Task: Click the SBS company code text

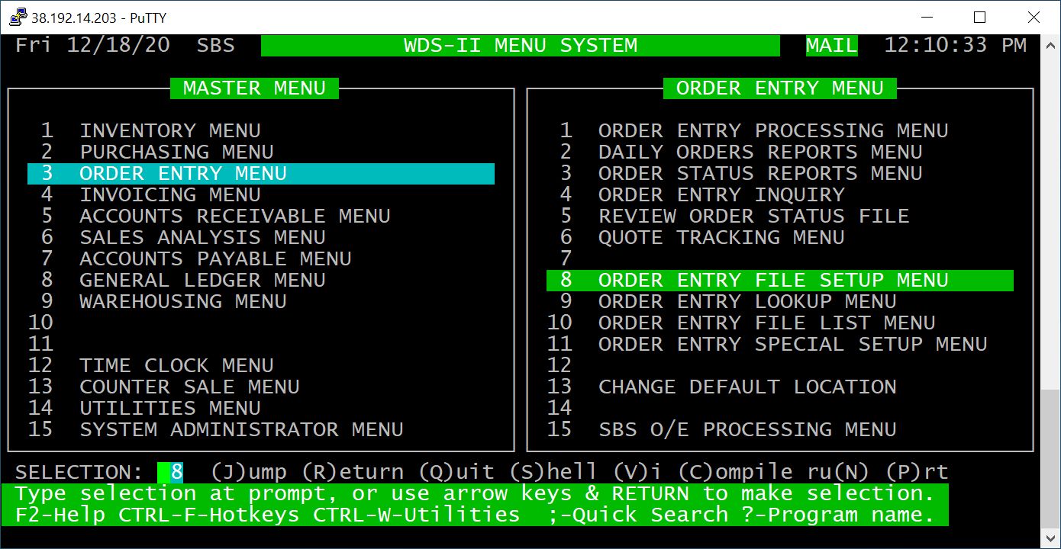Action: tap(216, 45)
